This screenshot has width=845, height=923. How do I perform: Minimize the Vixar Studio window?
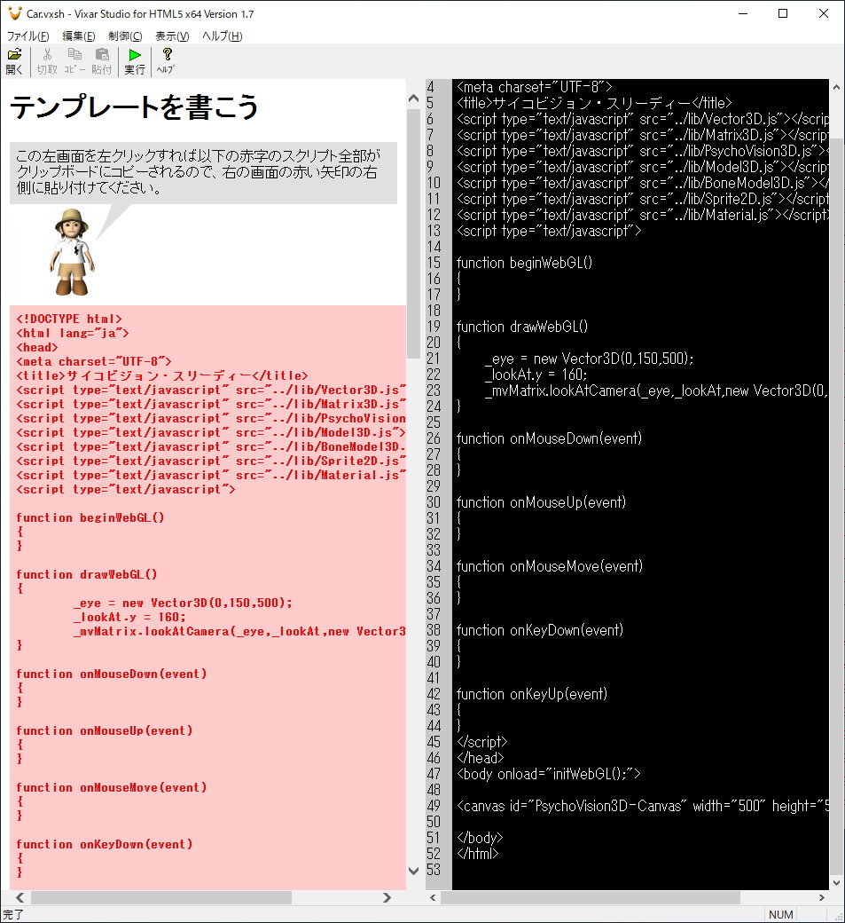743,13
